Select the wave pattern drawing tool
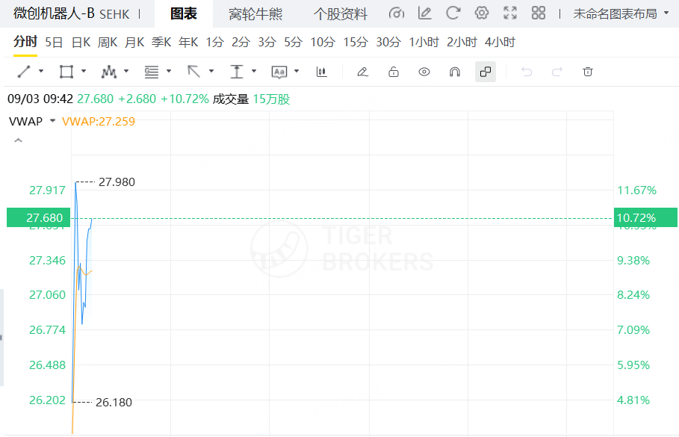The width and height of the screenshot is (679, 437). point(109,72)
